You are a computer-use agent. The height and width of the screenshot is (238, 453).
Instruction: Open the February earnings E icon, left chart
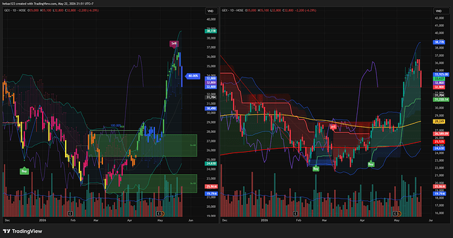70,214
